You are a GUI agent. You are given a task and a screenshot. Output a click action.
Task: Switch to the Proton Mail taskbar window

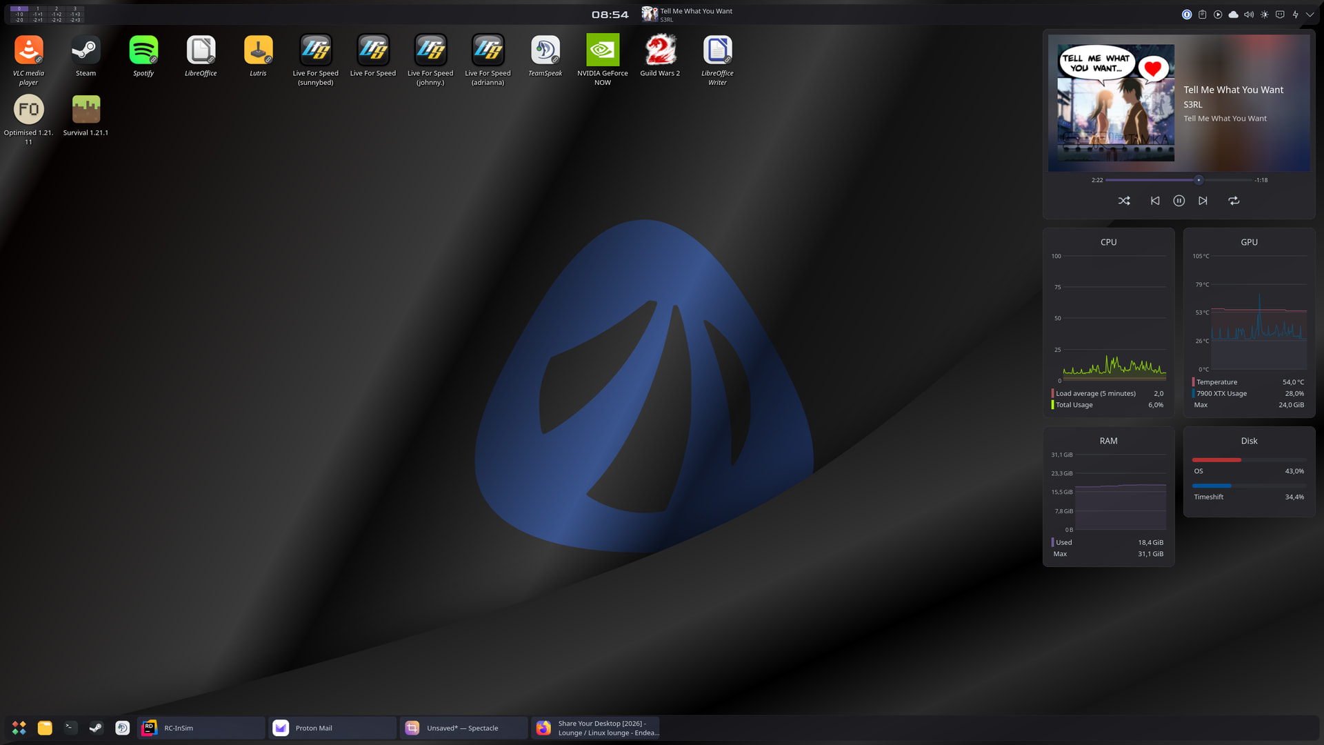click(332, 728)
